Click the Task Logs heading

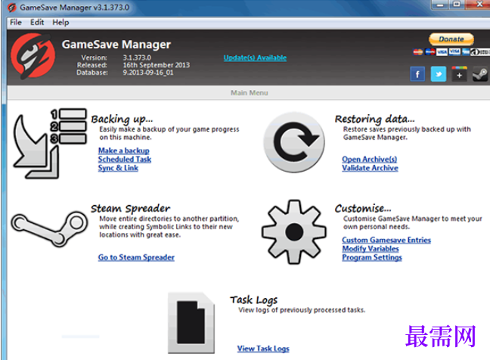(254, 300)
